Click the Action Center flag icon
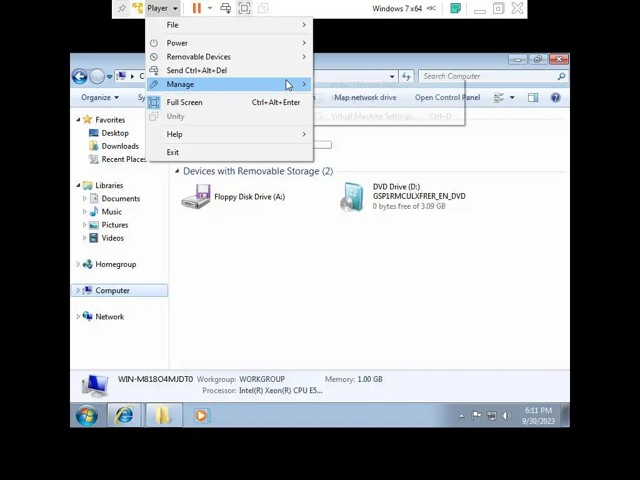The image size is (640, 480). [x=476, y=416]
